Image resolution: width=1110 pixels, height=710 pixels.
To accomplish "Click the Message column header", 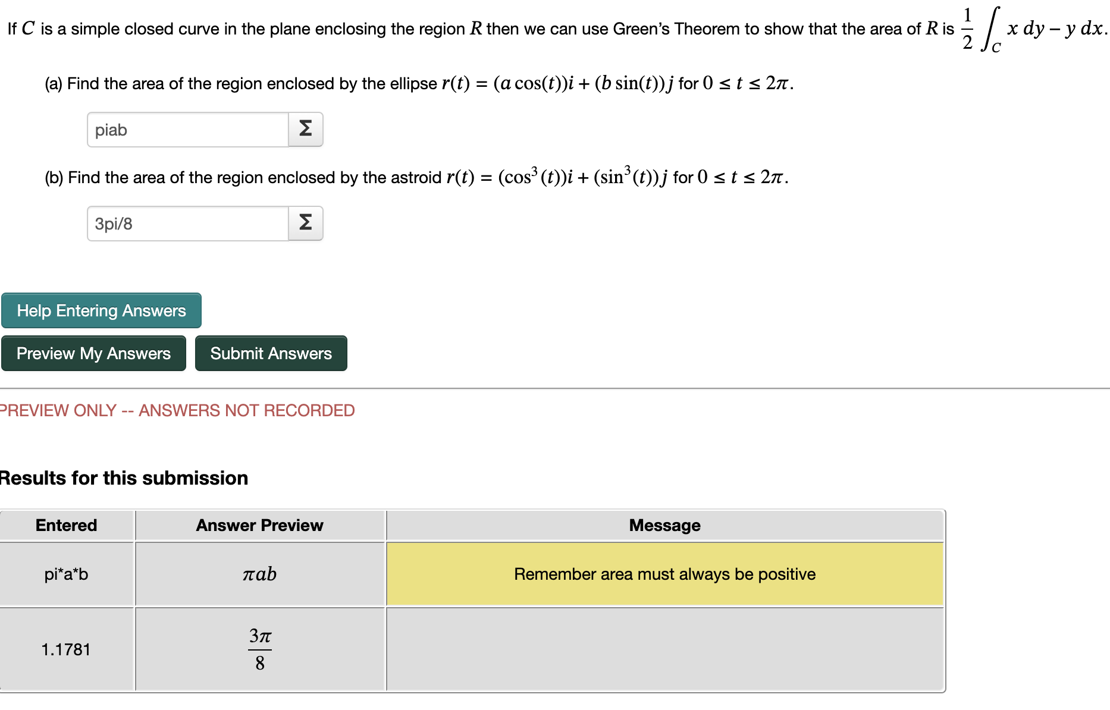I will tap(664, 525).
